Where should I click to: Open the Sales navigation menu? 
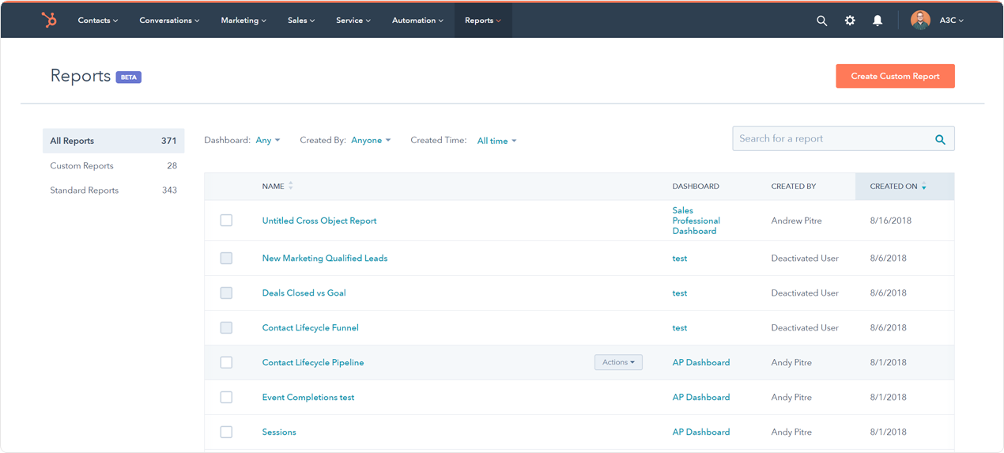pos(301,21)
